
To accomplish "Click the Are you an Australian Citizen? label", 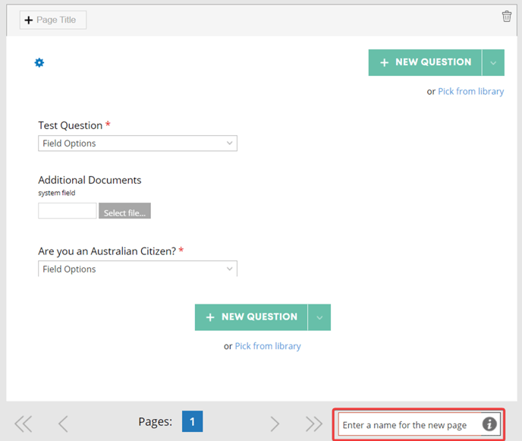I will [x=107, y=251].
